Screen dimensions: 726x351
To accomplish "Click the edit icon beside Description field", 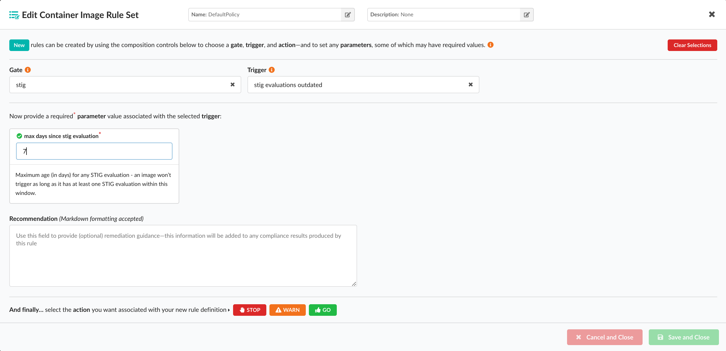I will [x=526, y=15].
